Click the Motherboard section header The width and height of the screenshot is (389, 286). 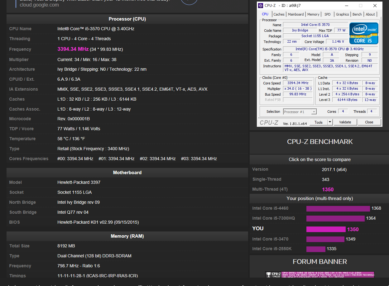[127, 173]
